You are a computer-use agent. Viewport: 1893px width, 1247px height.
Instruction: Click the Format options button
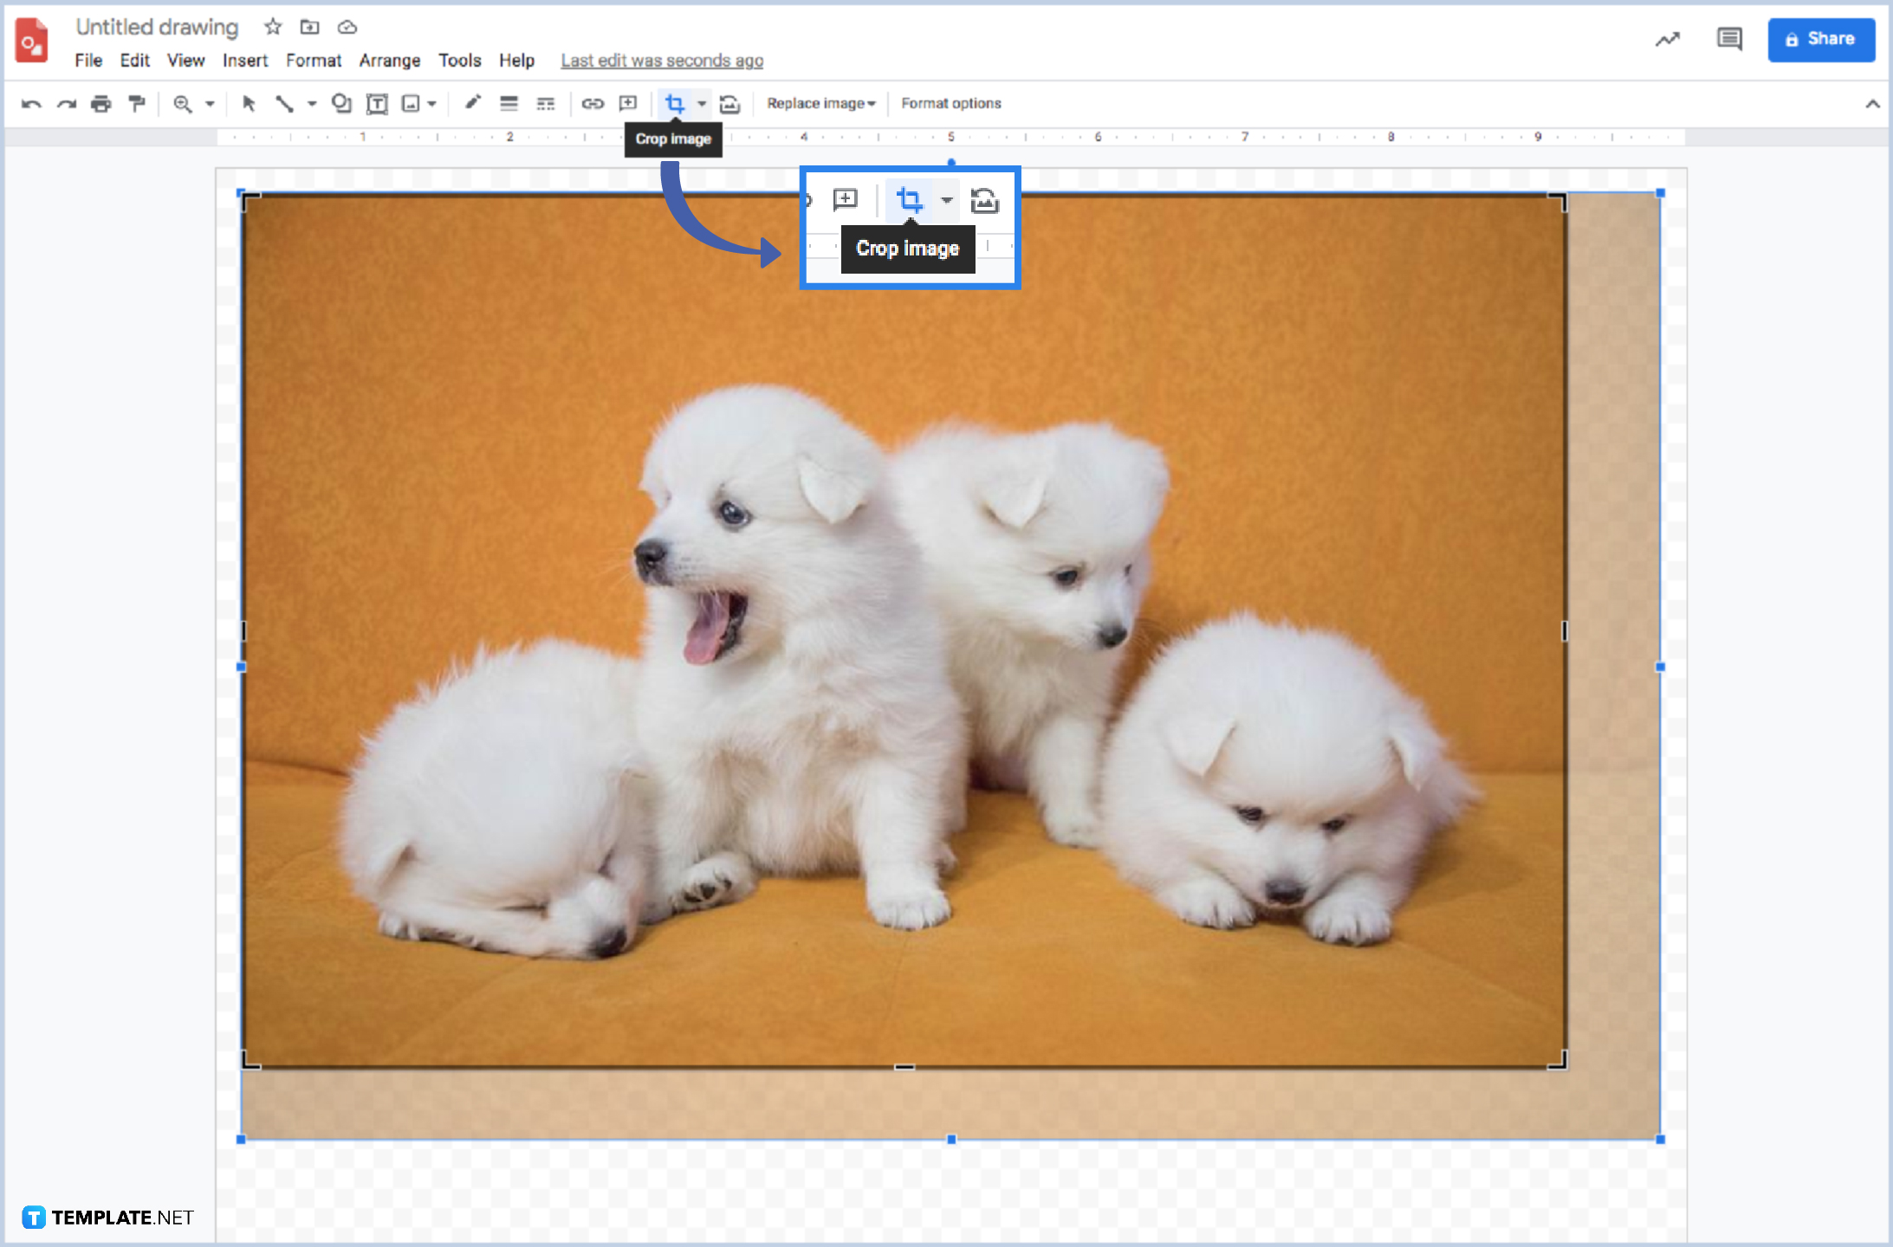tap(950, 103)
